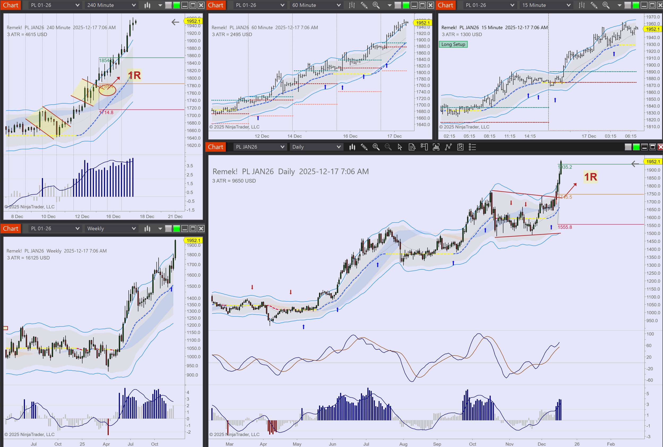Click the bar style icon in Daily chart toolbar
663x447 pixels.
352,147
